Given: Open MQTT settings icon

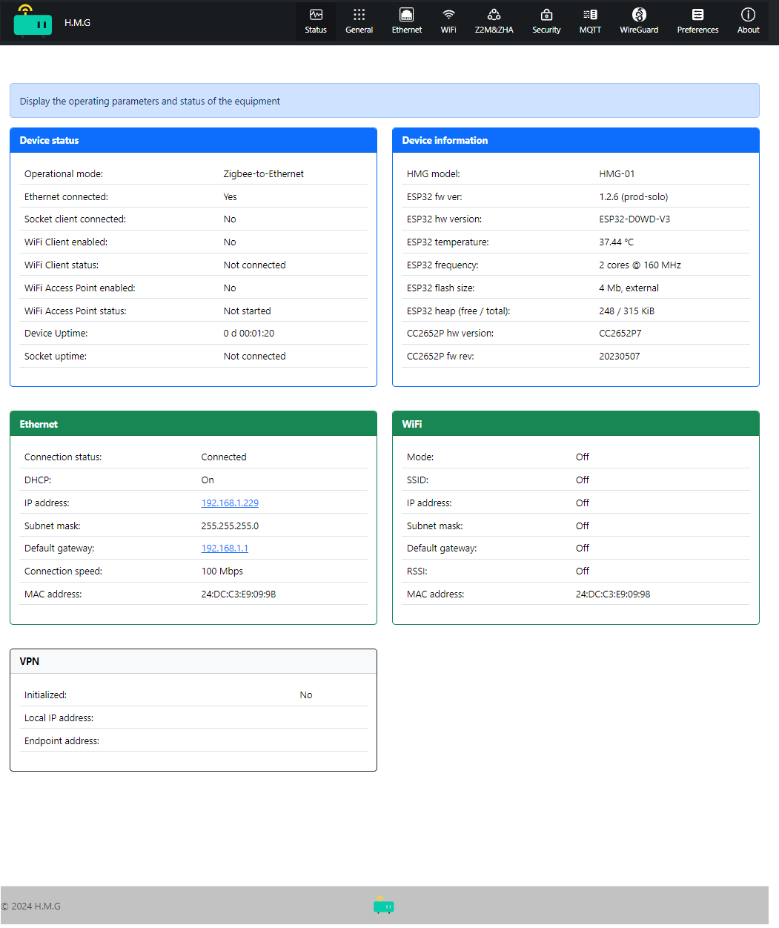Looking at the screenshot, I should click(590, 15).
